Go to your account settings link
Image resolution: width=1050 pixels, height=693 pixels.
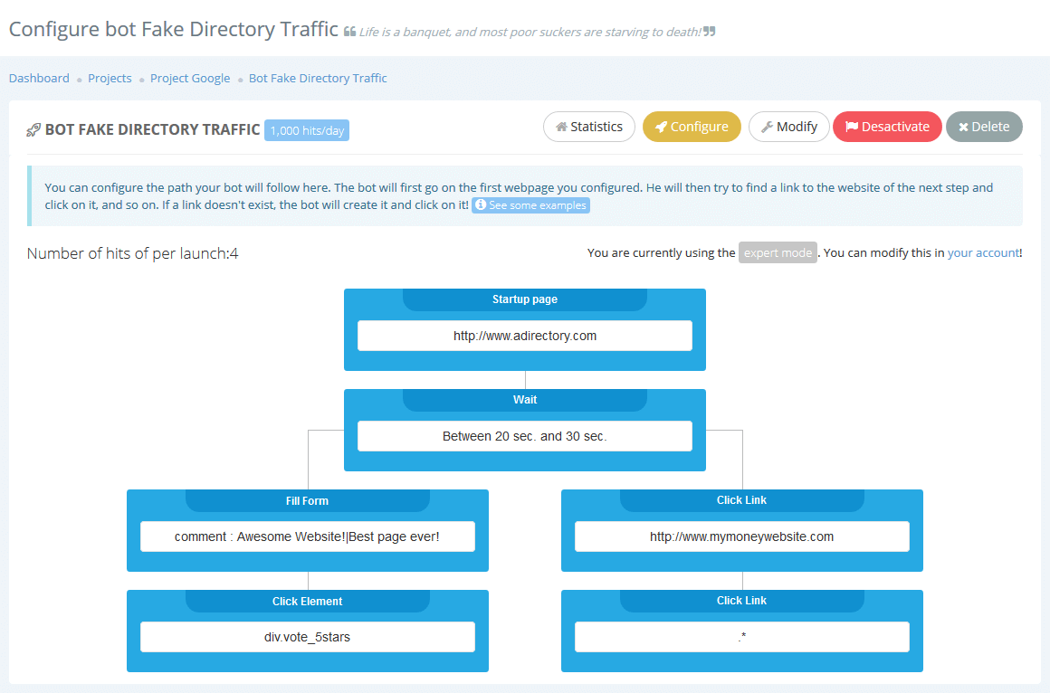984,252
